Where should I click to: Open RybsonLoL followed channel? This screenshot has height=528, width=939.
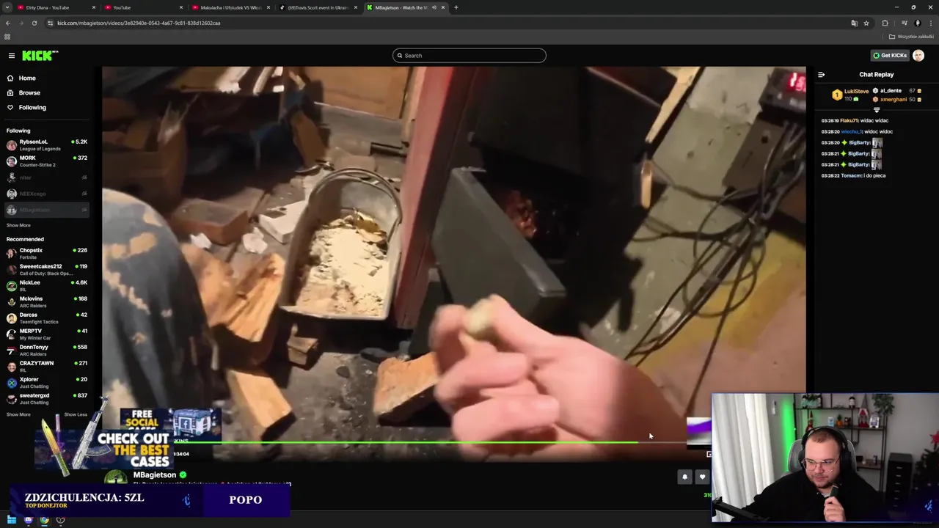click(47, 144)
